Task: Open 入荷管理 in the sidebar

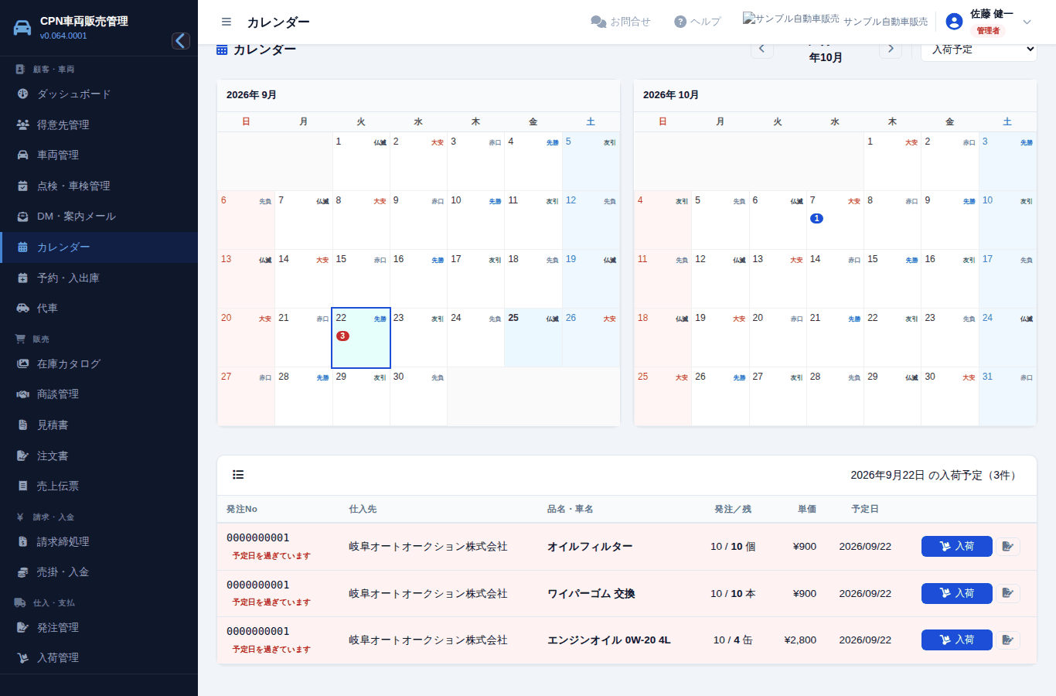Action: pos(99,658)
